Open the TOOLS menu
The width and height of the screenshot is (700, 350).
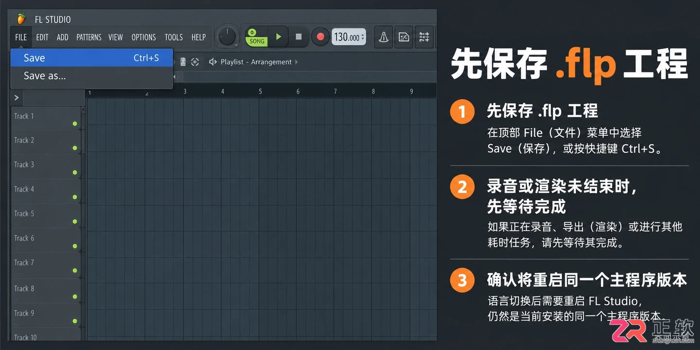click(174, 37)
